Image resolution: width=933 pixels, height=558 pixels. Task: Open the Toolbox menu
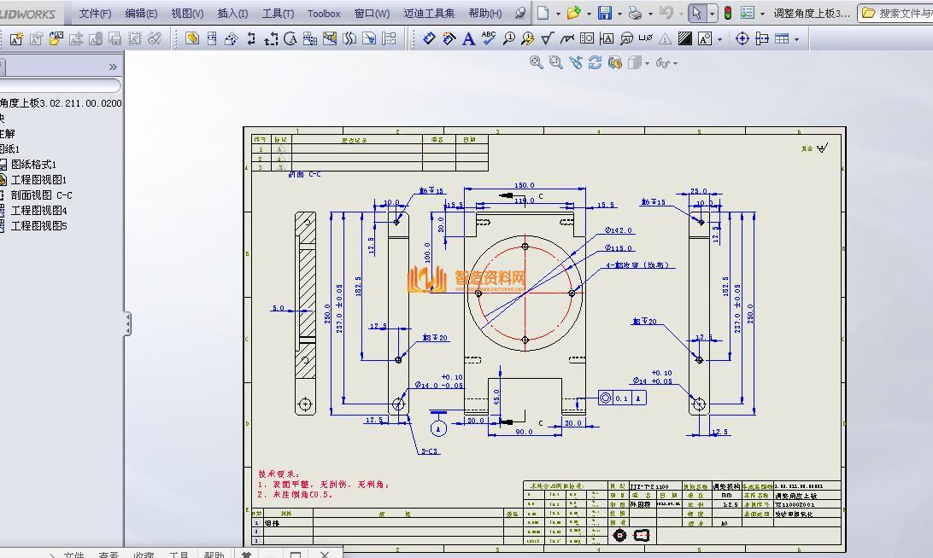tap(324, 14)
